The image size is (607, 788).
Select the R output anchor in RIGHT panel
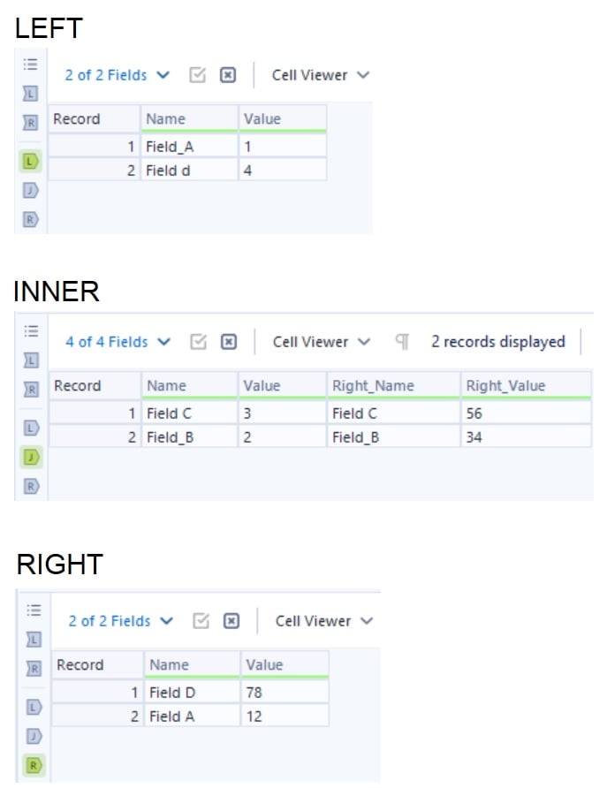(x=34, y=765)
